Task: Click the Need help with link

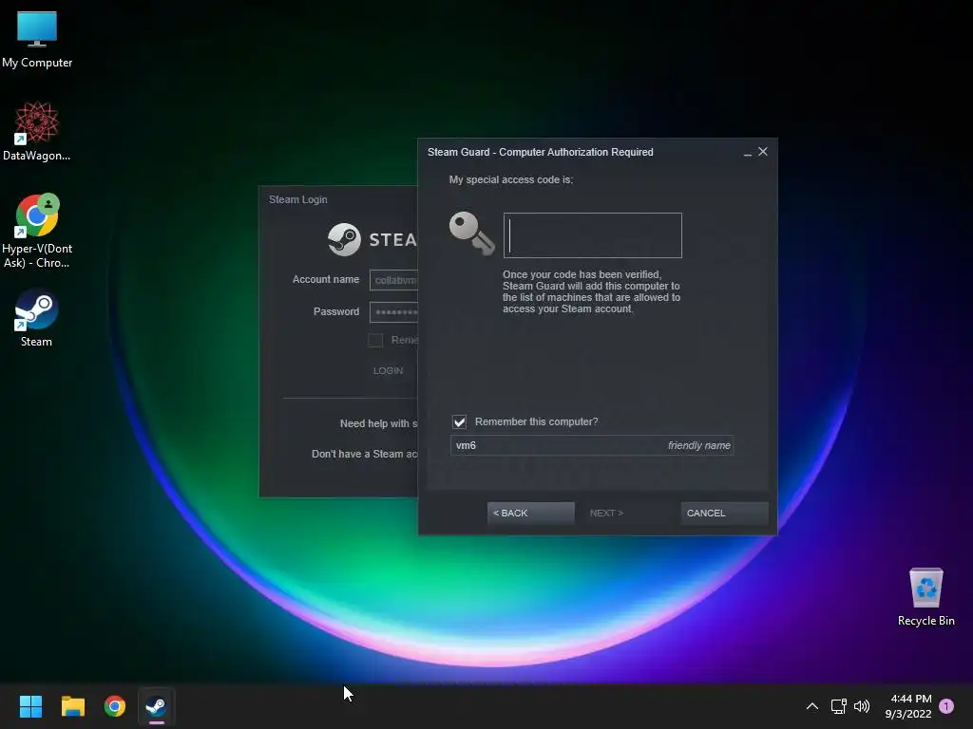Action: click(378, 423)
